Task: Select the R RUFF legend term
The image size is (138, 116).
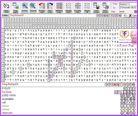Action: pos(6,89)
